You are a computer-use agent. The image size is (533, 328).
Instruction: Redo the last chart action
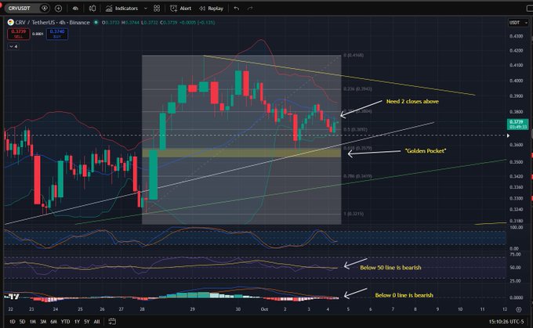point(250,8)
